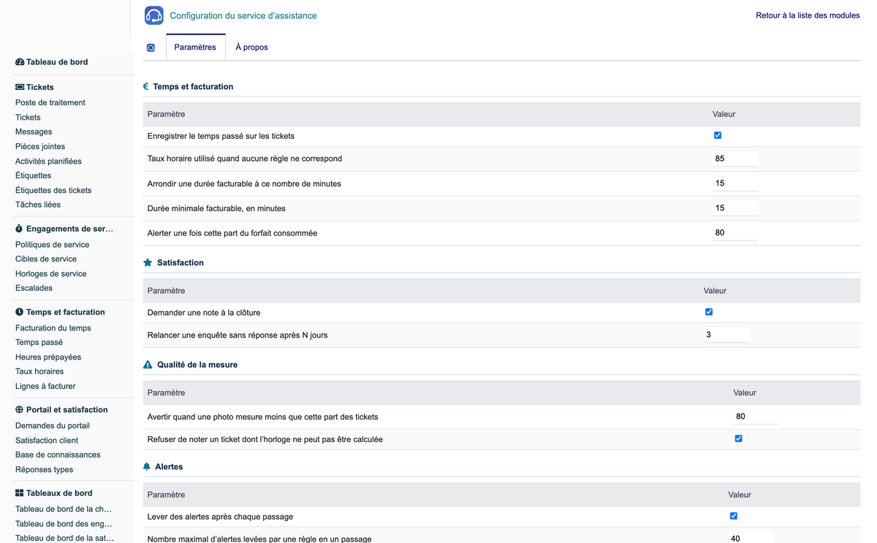This screenshot has width=877, height=543.
Task: Open Réponses types menu entry
Action: 45,470
